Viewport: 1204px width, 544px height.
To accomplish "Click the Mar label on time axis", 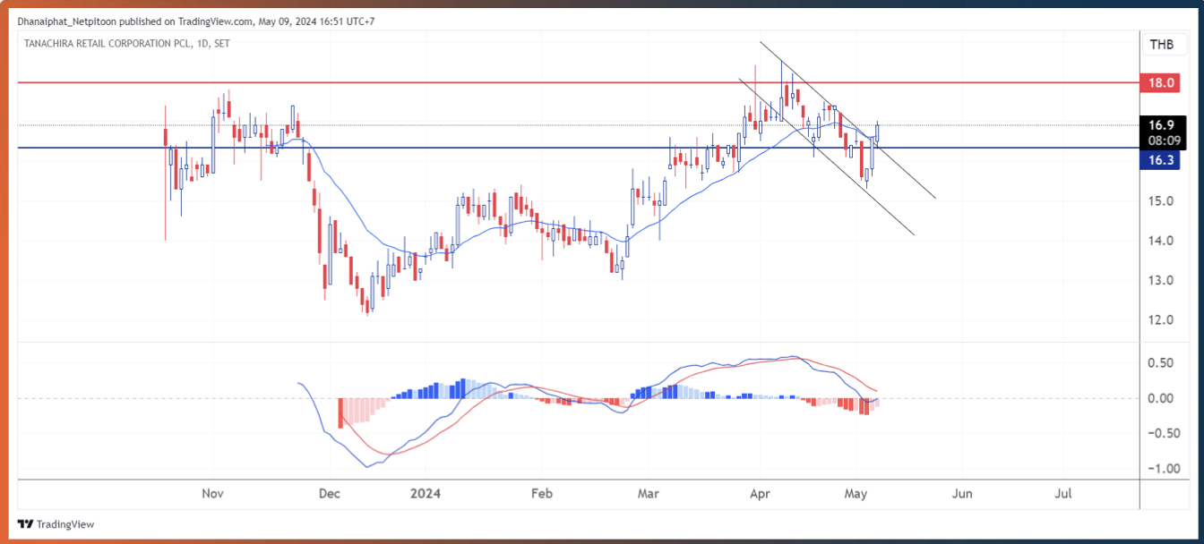I will pyautogui.click(x=649, y=493).
